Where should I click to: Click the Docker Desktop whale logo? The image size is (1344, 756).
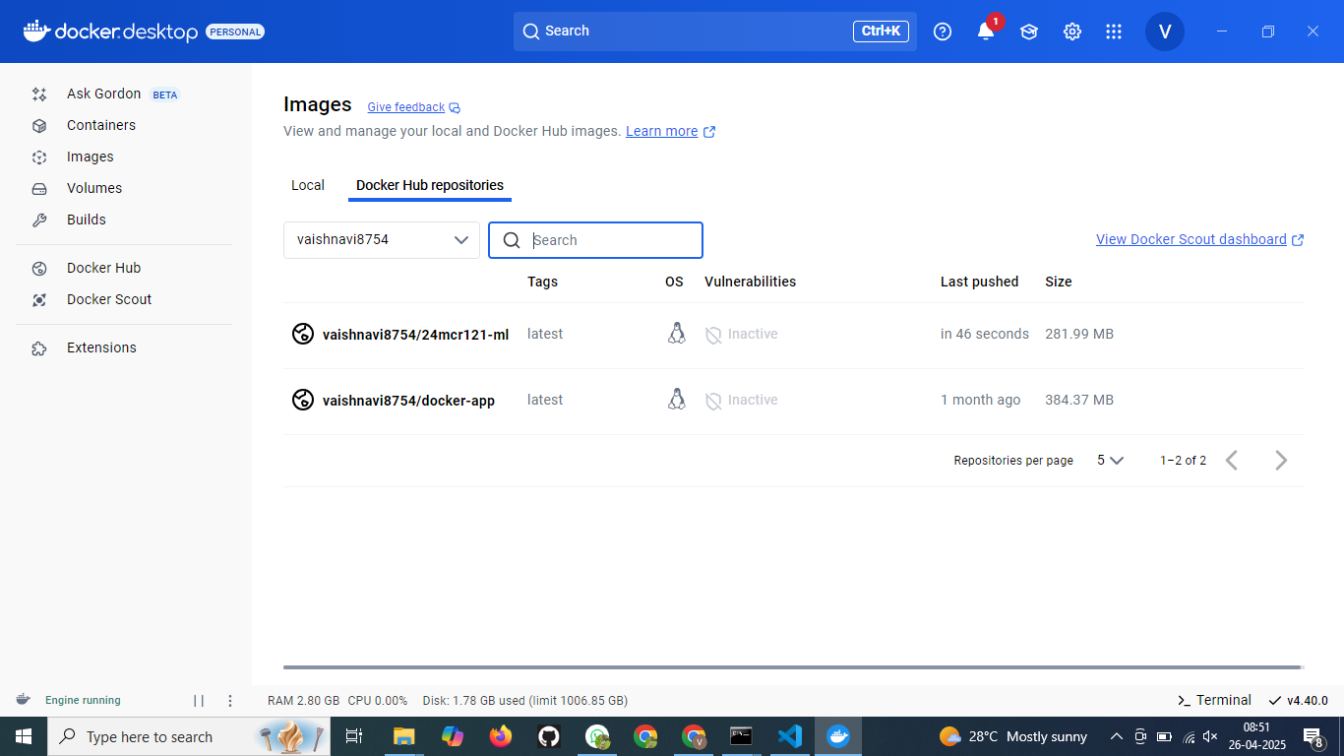coord(35,31)
